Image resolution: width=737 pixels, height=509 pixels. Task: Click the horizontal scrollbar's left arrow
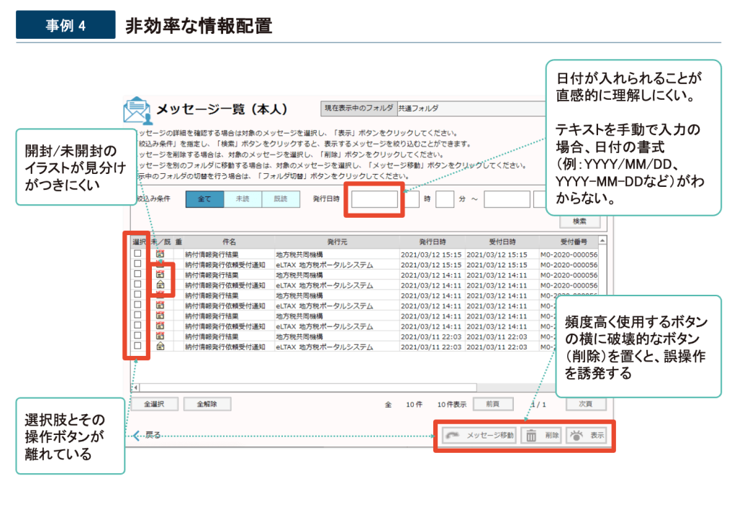point(136,388)
